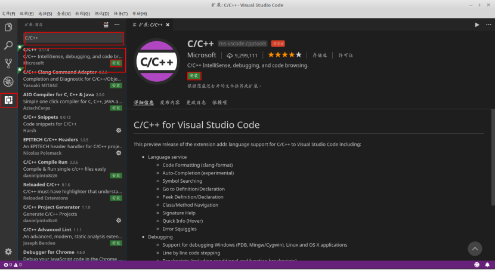Switch to the Contributions tab (发布内容)
The height and width of the screenshot is (270, 495).
pyautogui.click(x=170, y=102)
